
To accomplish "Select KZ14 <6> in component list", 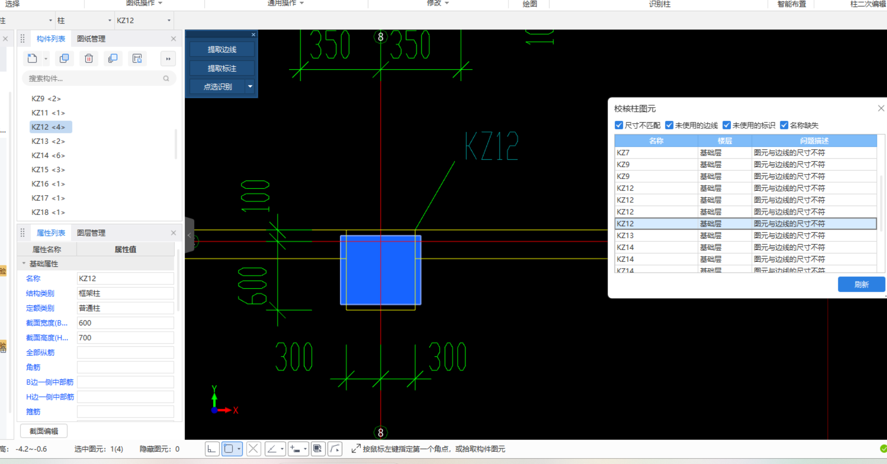I will (48, 155).
